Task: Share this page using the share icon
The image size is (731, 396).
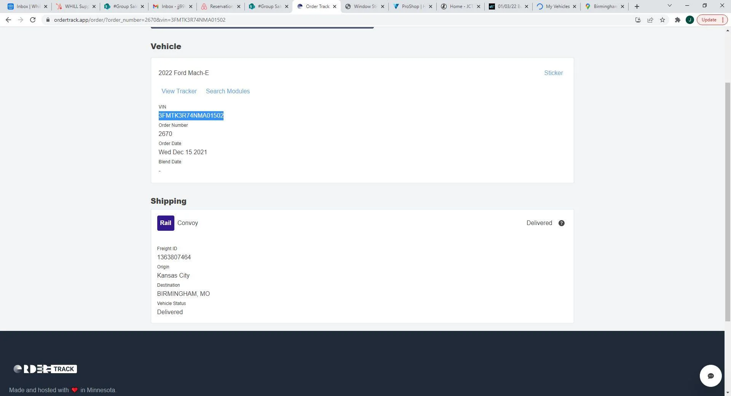Action: click(650, 20)
